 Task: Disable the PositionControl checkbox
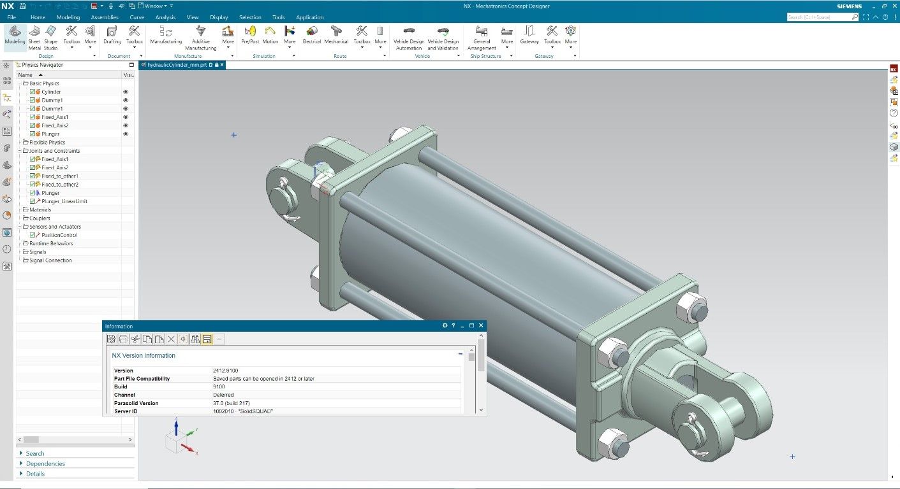click(x=32, y=234)
